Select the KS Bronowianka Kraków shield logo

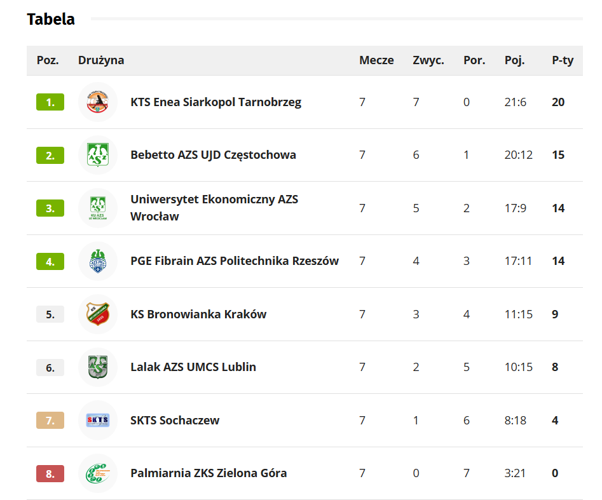[98, 314]
